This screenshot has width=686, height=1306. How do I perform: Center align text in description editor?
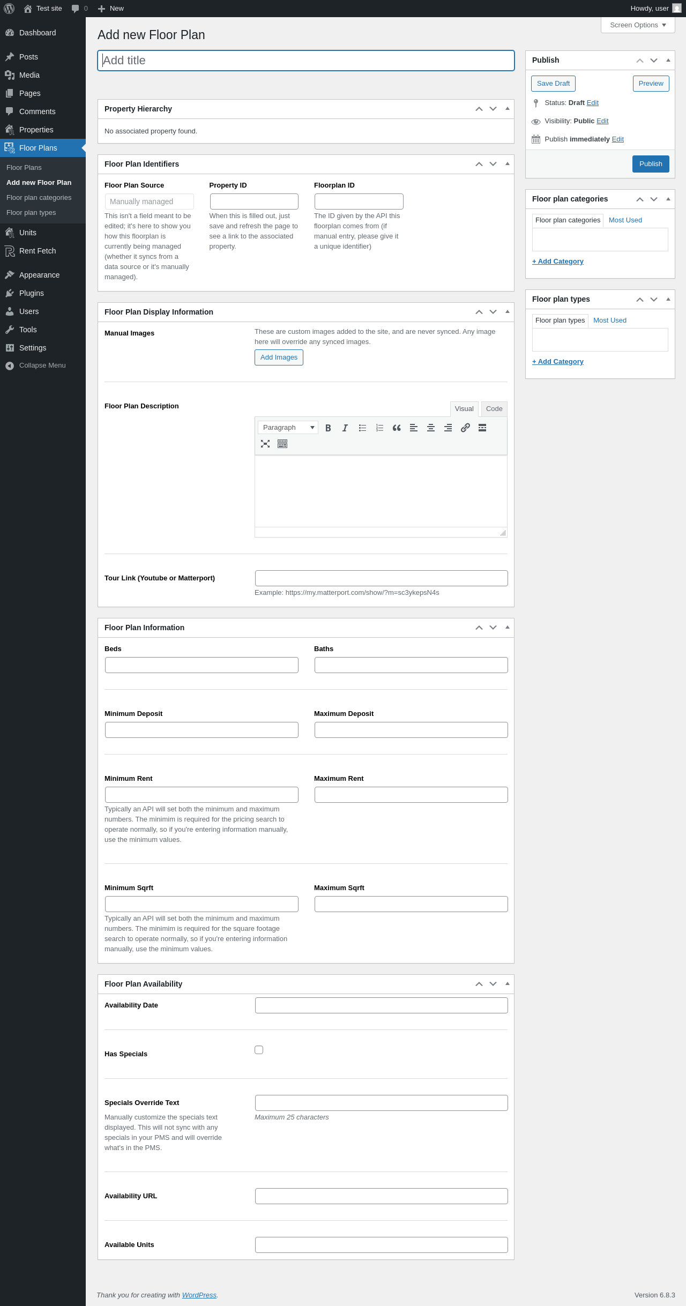coord(431,428)
